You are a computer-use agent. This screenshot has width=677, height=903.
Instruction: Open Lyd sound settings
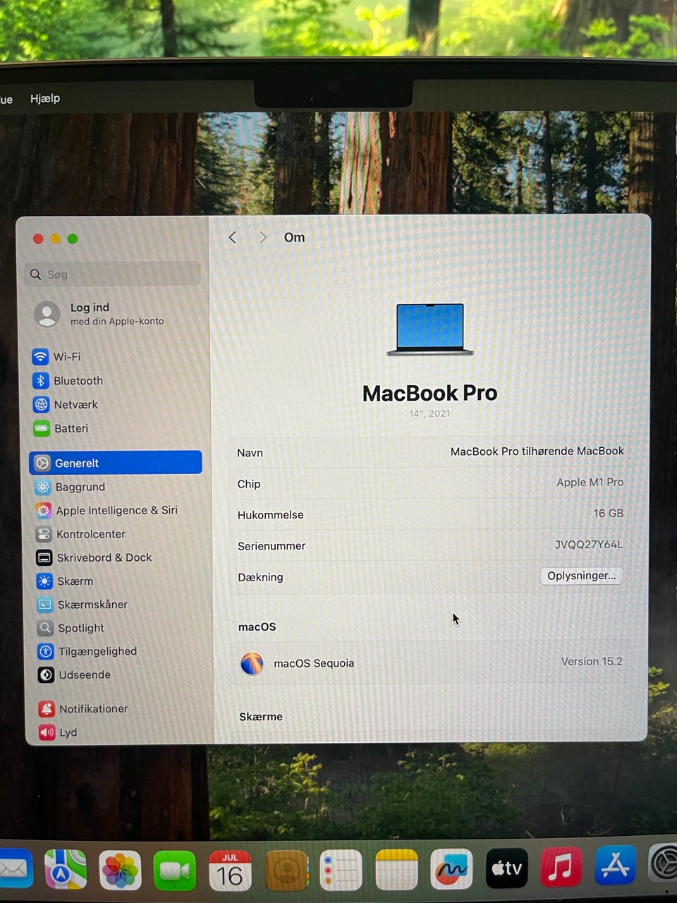pos(68,732)
